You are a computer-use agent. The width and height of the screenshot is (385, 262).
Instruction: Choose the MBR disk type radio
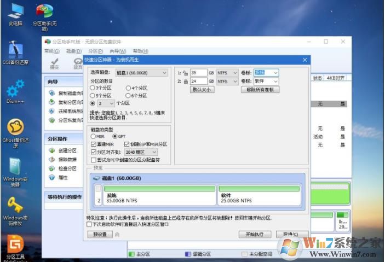click(x=93, y=136)
